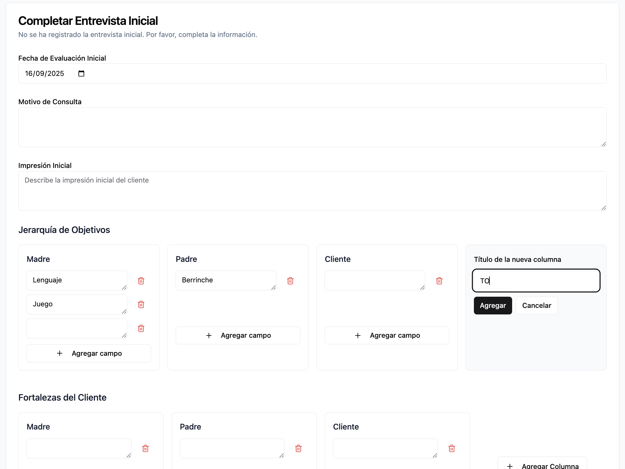Click Agregar Columna in Fortalezas section

pyautogui.click(x=542, y=466)
